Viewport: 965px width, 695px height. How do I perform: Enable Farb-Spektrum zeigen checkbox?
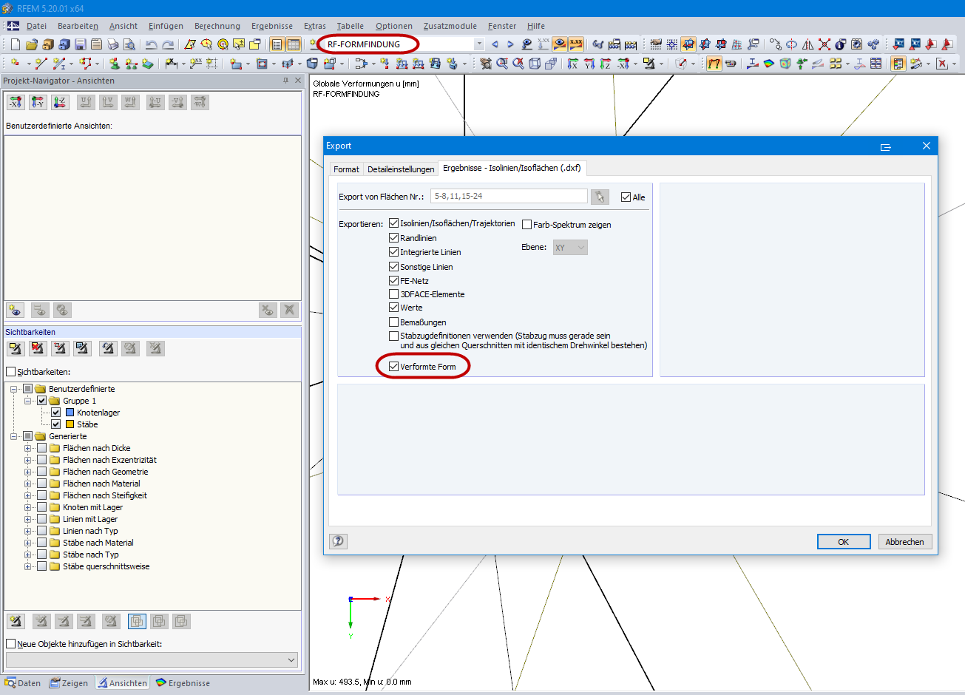click(x=527, y=225)
